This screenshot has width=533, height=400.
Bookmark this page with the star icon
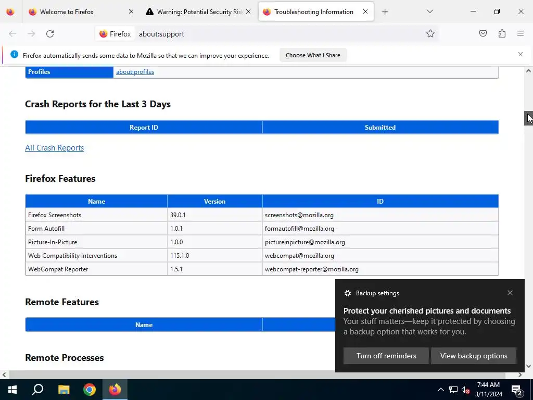[x=430, y=34]
